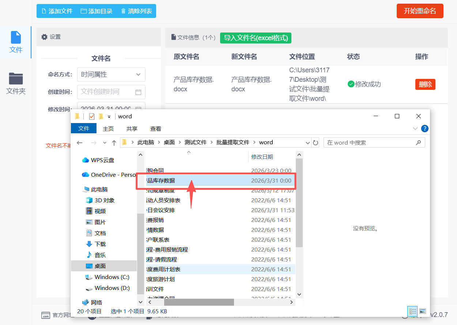This screenshot has height=325, width=457.
Task: Open the 文件 menu in Explorer
Action: pos(84,129)
